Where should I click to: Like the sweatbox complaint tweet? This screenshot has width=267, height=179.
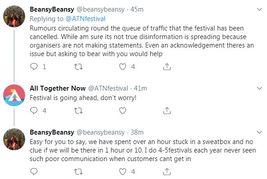[x=123, y=171]
